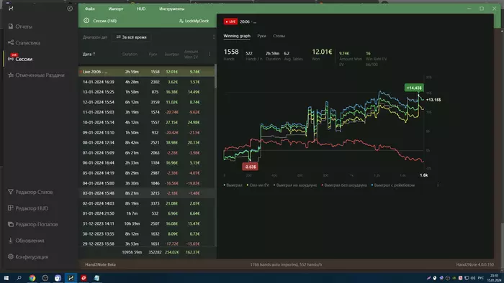Select session 03-01-2024 15:48
Screen dimensions: 504x283
[146, 193]
